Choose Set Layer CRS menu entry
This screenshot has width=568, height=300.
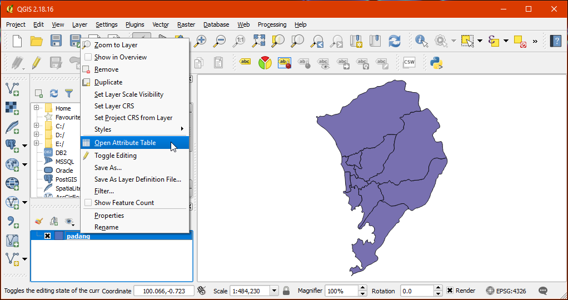[134, 106]
